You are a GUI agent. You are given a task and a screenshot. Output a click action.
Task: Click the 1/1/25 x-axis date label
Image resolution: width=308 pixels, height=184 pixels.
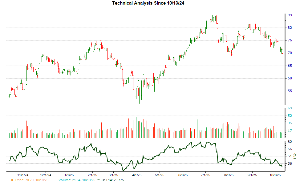coord(69,175)
